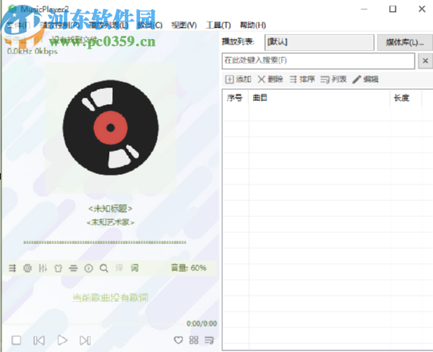Skip to the next track

[85, 340]
